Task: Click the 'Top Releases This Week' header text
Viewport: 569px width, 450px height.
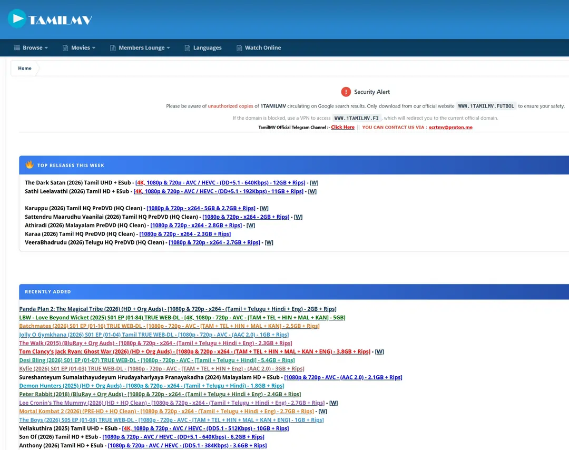Action: click(x=71, y=165)
